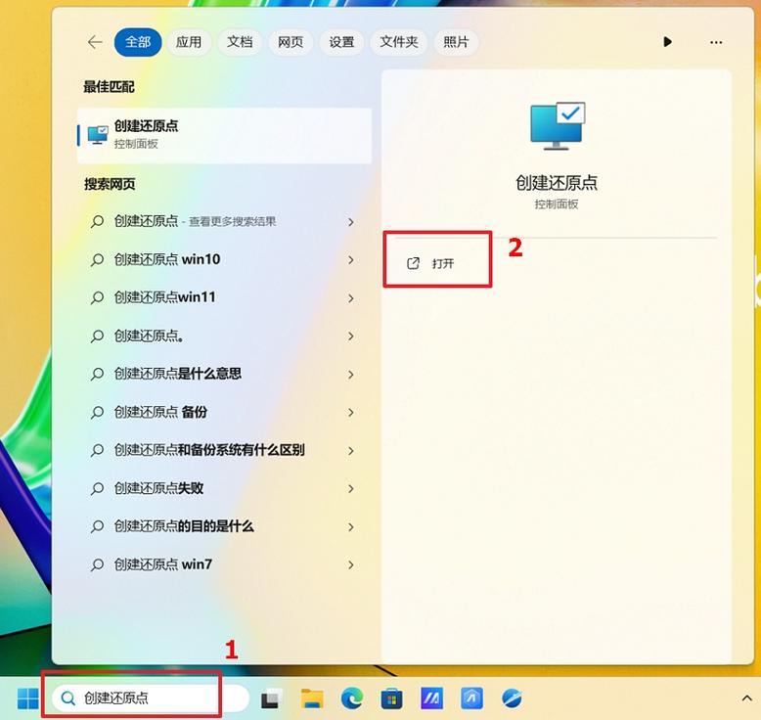
Task: Expand chevron for 和备份系统有什么区别 suggestion
Action: pos(351,451)
